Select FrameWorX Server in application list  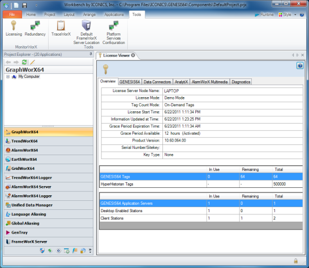(49, 241)
